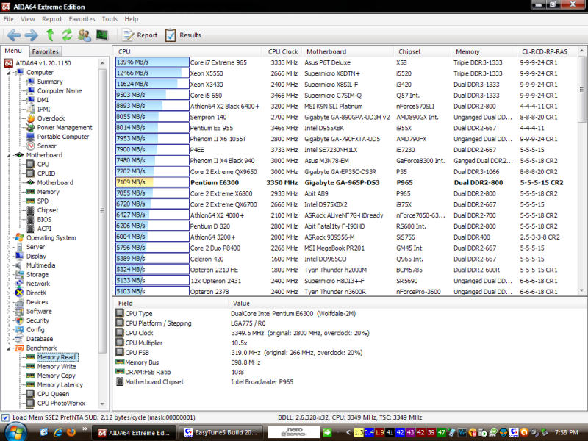588x441 pixels.
Task: Expand the Display tree node
Action: [9, 256]
